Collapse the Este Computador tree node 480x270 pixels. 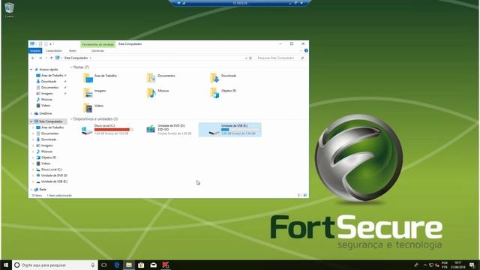pos(31,121)
